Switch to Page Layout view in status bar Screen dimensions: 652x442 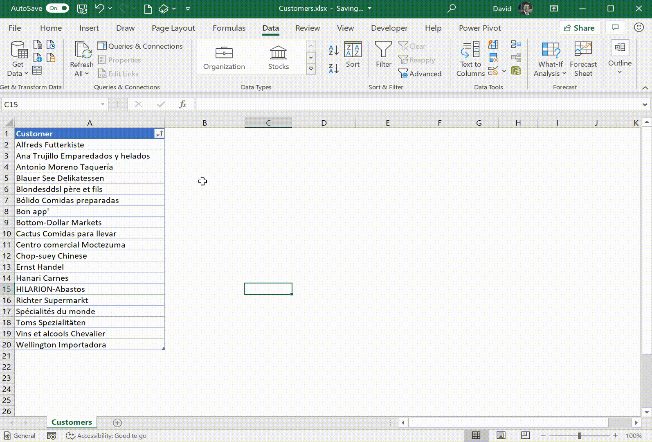501,435
